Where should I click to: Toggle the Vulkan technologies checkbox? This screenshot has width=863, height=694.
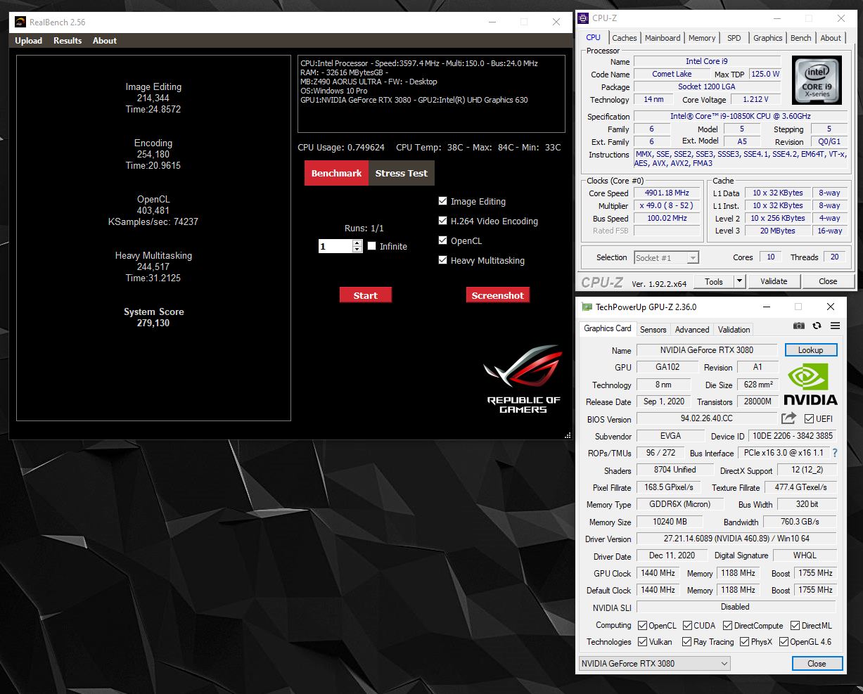coord(642,642)
